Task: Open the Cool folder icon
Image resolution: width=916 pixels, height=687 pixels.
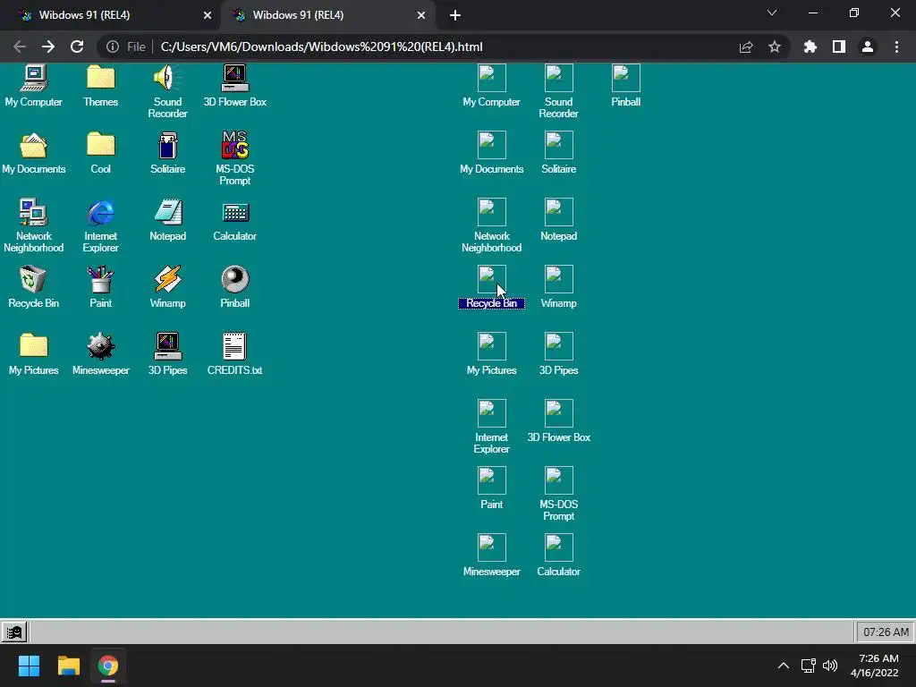Action: pyautogui.click(x=100, y=145)
